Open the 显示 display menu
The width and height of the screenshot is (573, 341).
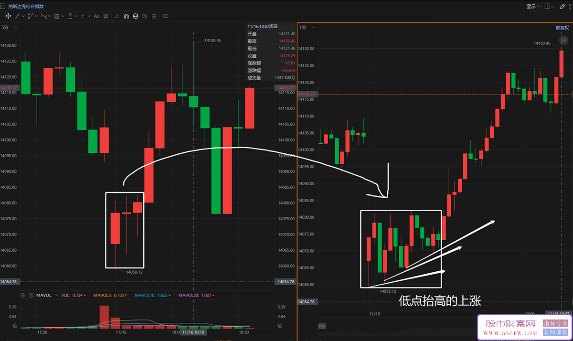(x=533, y=6)
